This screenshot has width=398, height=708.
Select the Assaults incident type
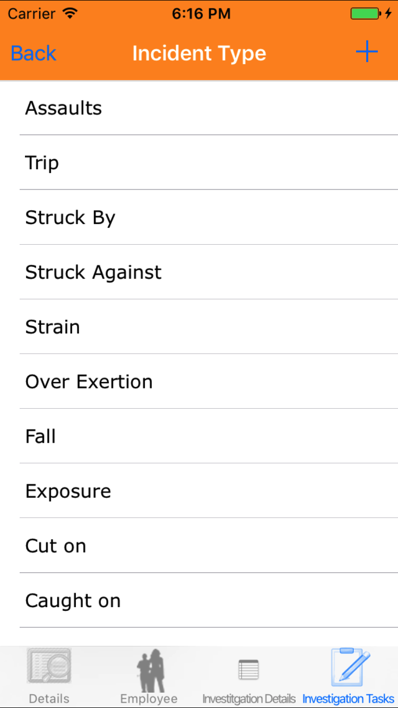tap(209, 108)
